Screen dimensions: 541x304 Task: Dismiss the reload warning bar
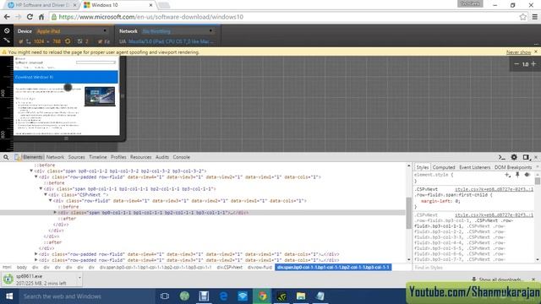click(536, 52)
